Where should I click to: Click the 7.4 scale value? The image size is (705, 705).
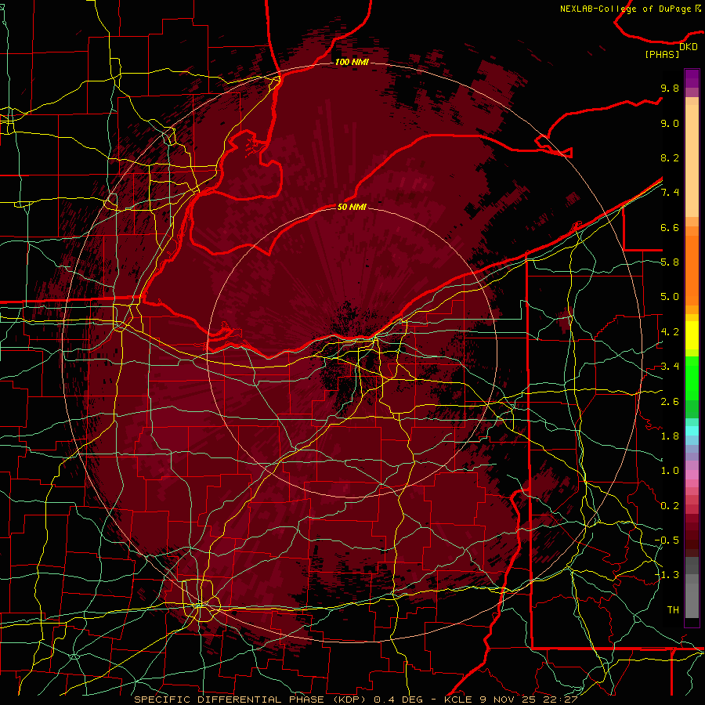670,193
